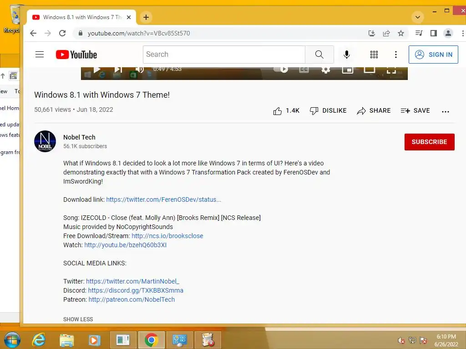This screenshot has height=349, width=466.
Task: Mute the video volume
Action: pyautogui.click(x=139, y=70)
